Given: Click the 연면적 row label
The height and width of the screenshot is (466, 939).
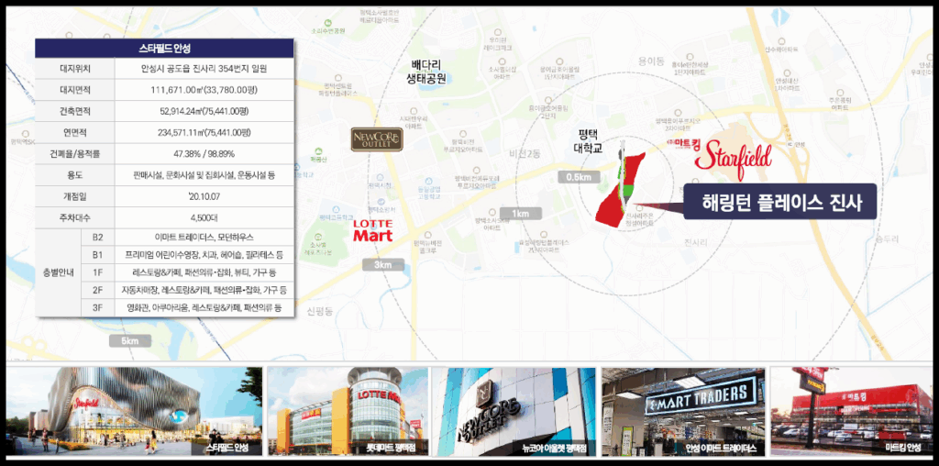Looking at the screenshot, I should click(x=75, y=132).
